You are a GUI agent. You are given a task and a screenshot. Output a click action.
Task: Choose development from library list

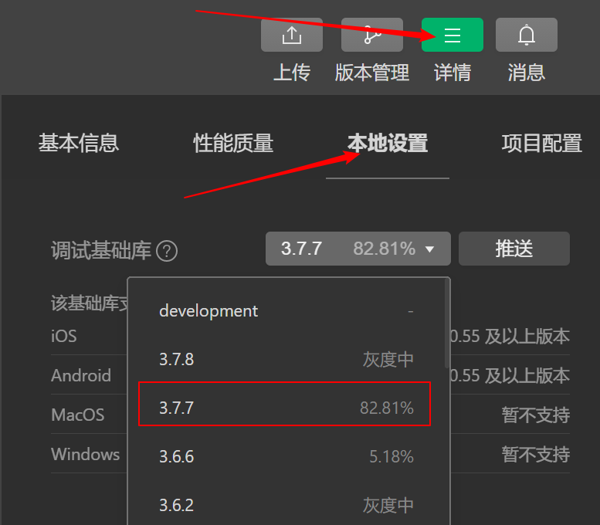pos(286,310)
